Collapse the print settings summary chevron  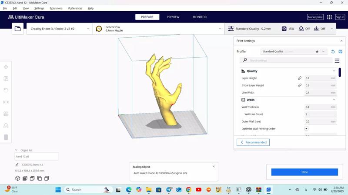point(332,29)
